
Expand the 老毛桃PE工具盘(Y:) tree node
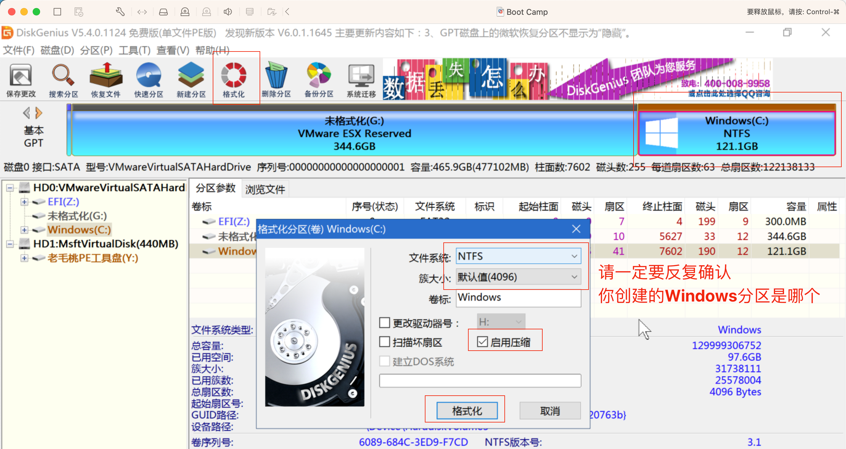tap(24, 258)
